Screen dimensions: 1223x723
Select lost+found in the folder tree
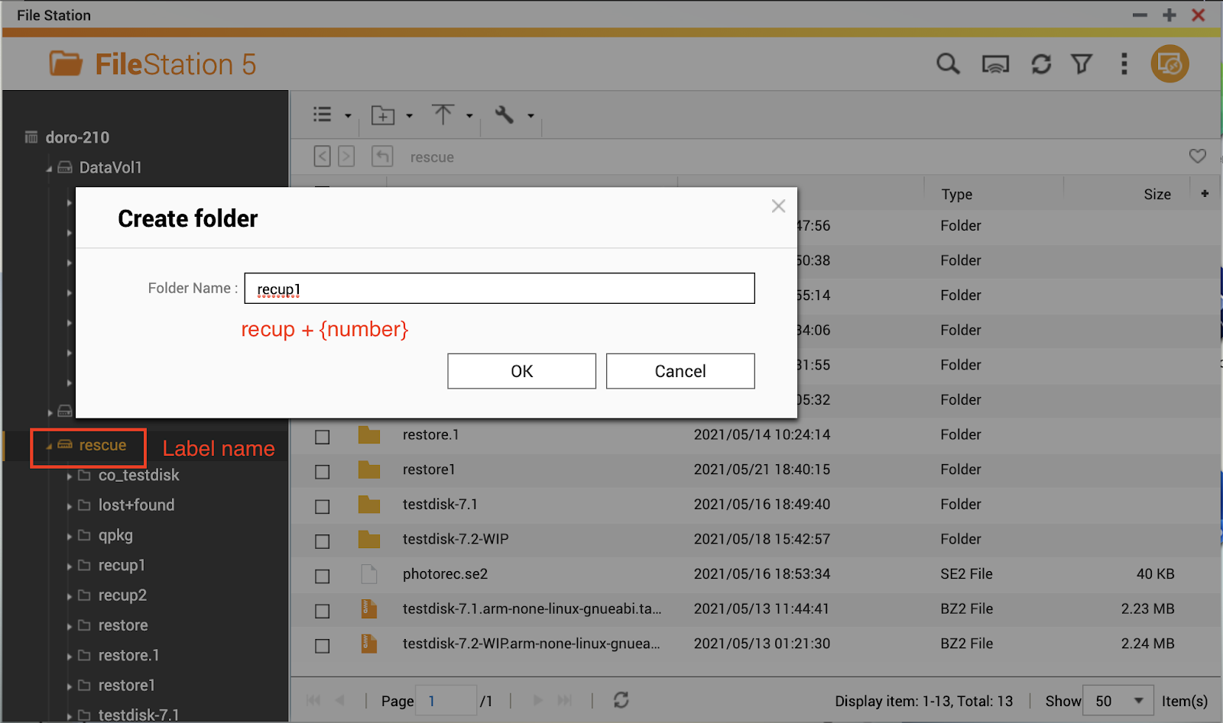pyautogui.click(x=136, y=505)
